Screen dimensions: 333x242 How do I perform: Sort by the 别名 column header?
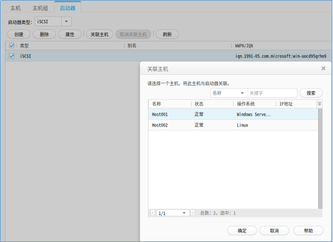(x=132, y=46)
